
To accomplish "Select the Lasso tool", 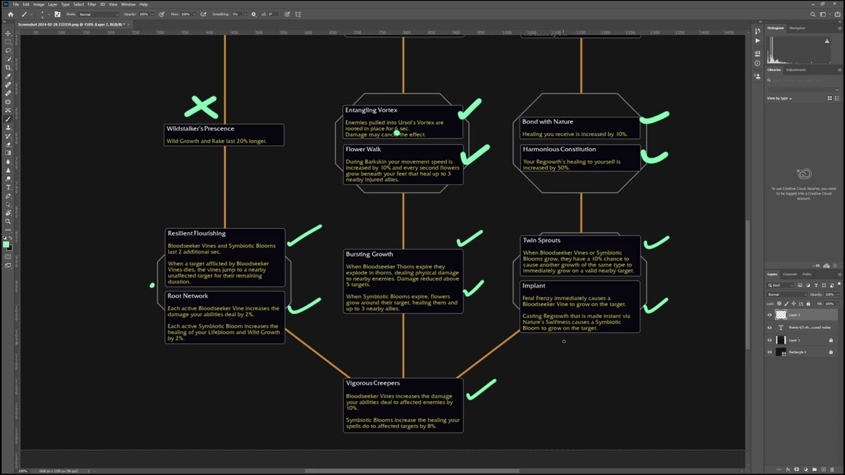I will (x=8, y=50).
